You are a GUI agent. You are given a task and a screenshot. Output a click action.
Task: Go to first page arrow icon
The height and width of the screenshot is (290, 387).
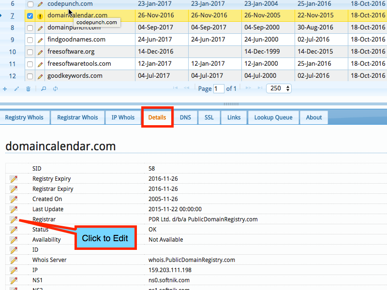pos(175,88)
